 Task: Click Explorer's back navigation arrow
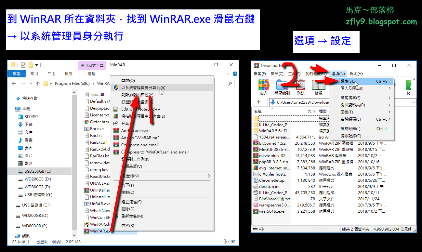click(14, 84)
